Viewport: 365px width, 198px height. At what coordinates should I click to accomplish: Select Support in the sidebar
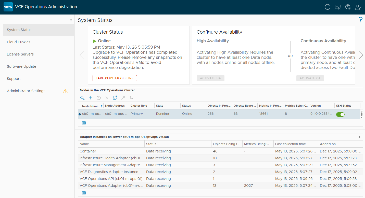[39, 79]
